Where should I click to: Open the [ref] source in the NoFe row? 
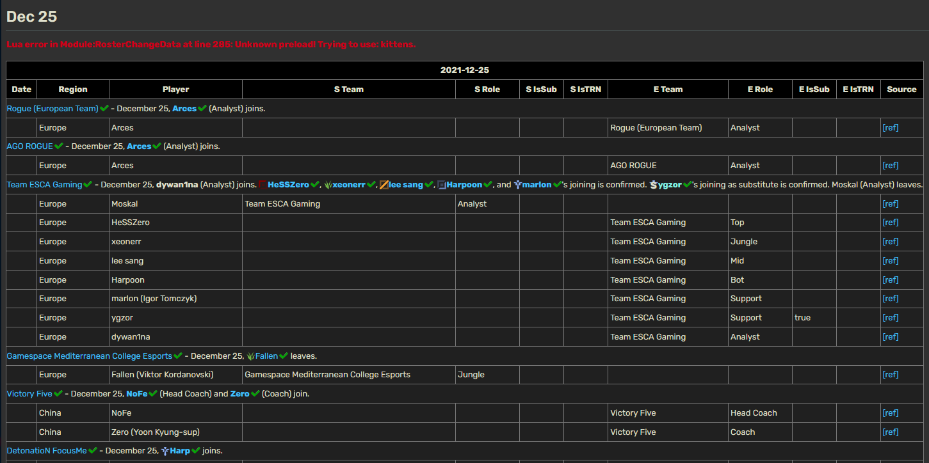(x=891, y=413)
